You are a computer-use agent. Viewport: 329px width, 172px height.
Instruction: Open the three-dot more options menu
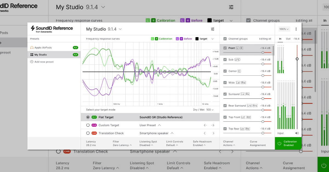point(296,29)
